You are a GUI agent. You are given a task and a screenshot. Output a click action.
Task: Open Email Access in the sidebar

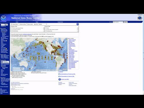point(4,51)
